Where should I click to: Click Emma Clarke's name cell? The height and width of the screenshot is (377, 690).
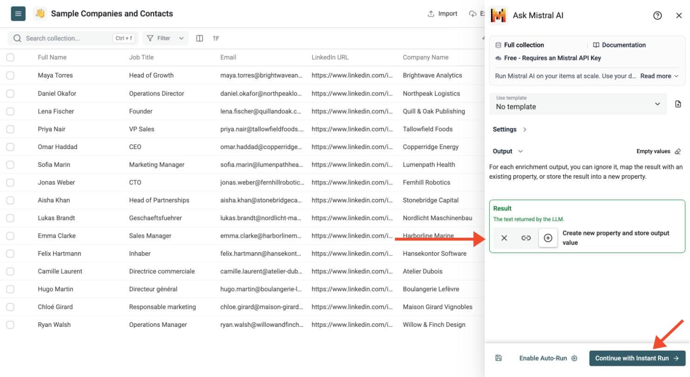(x=57, y=235)
